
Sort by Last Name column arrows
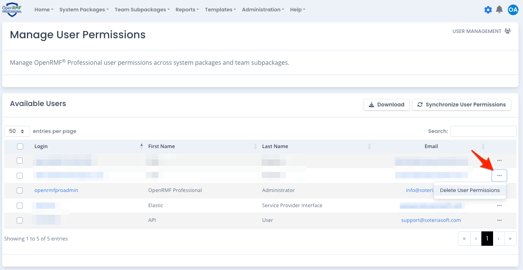tap(369, 146)
